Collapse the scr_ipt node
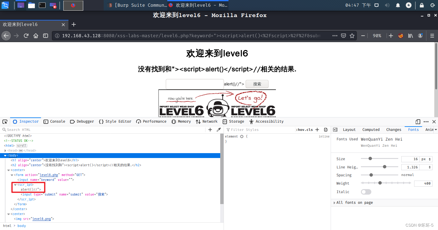 tap(16, 185)
